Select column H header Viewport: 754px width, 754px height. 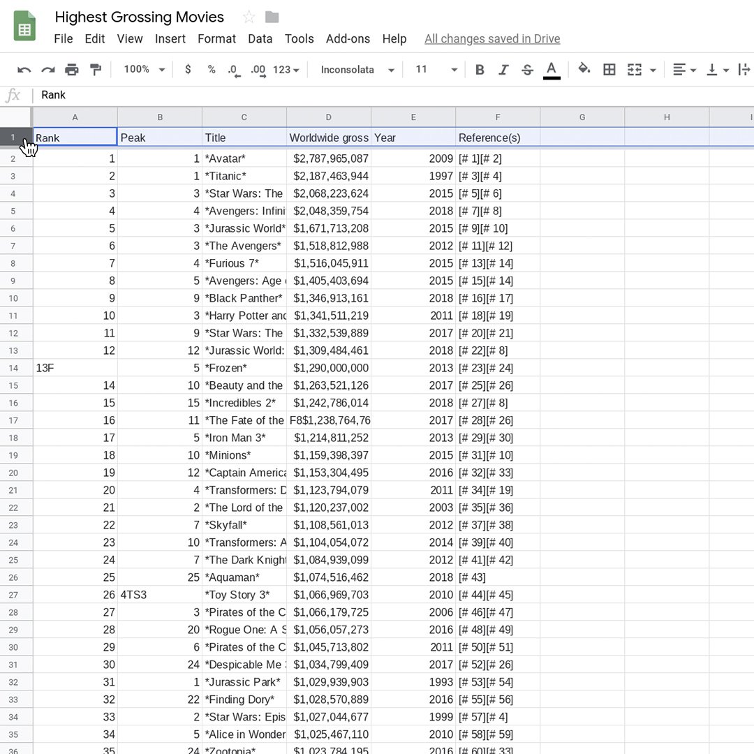click(x=667, y=117)
